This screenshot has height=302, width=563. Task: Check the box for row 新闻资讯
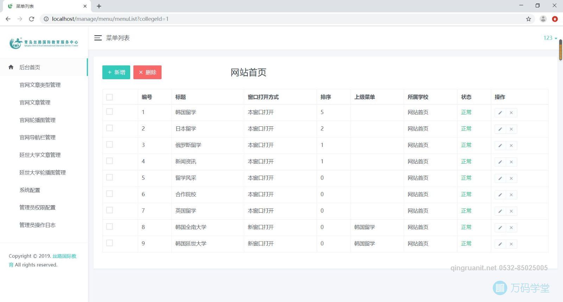109,161
